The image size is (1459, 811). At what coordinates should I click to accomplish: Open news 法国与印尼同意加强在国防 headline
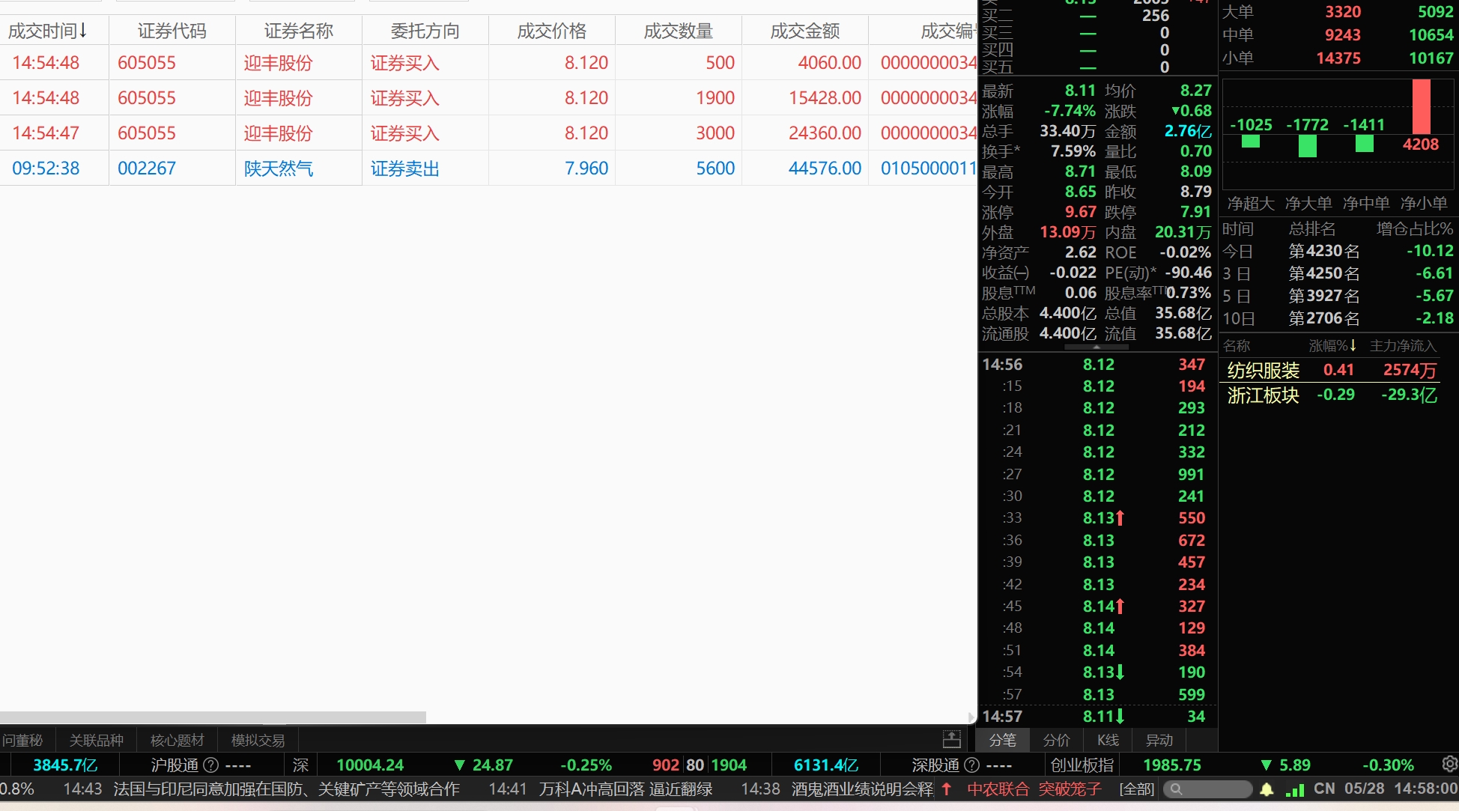[x=287, y=789]
